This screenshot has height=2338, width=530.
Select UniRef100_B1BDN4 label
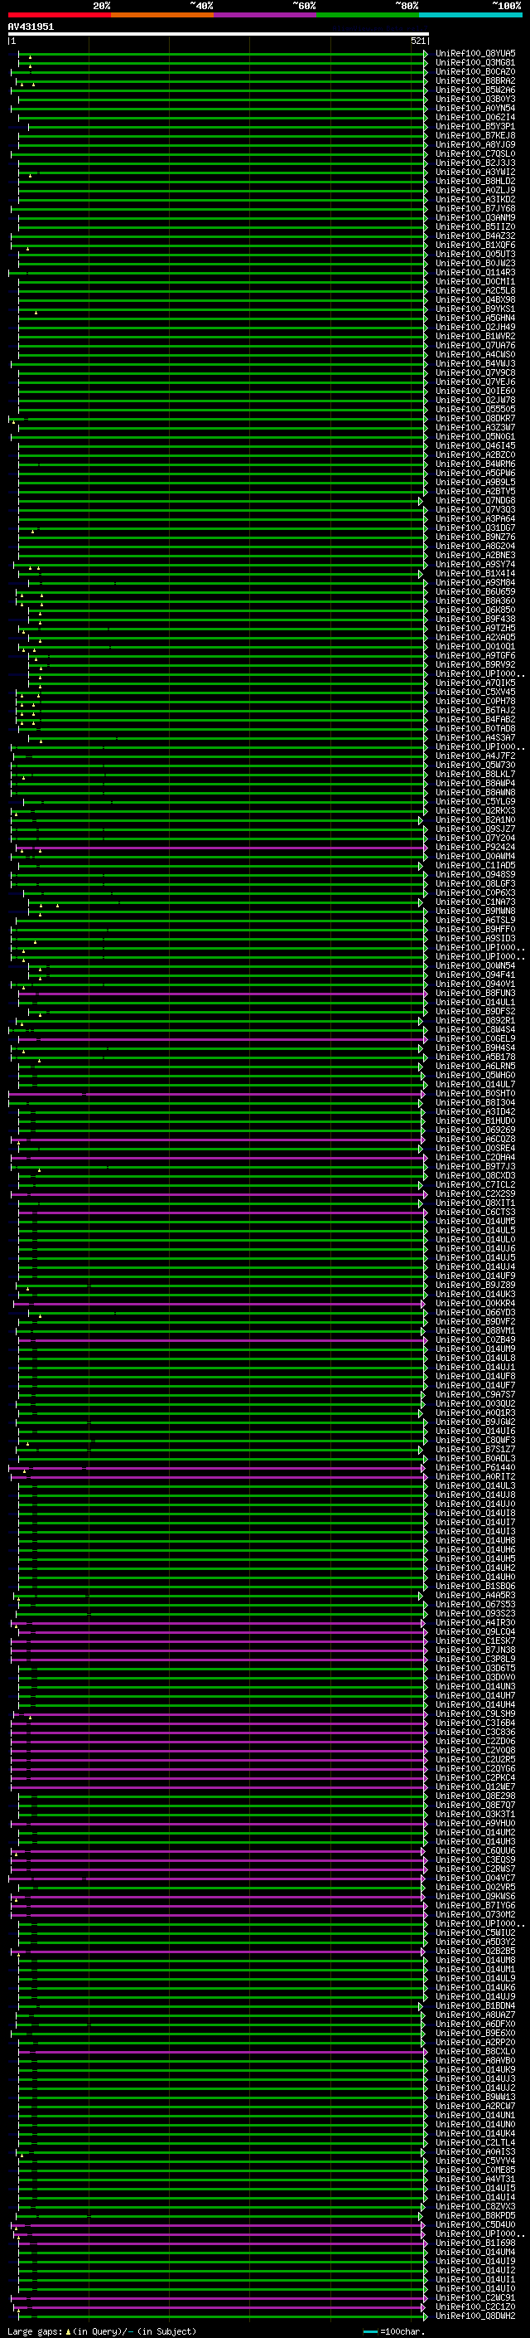coord(475,2005)
